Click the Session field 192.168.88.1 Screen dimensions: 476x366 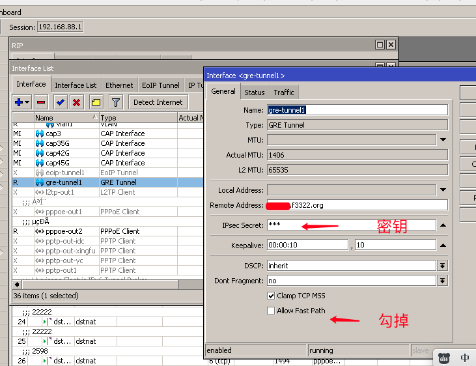click(61, 27)
